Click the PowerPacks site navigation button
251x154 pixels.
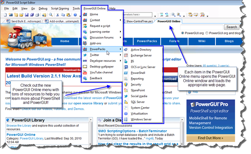tap(147, 41)
